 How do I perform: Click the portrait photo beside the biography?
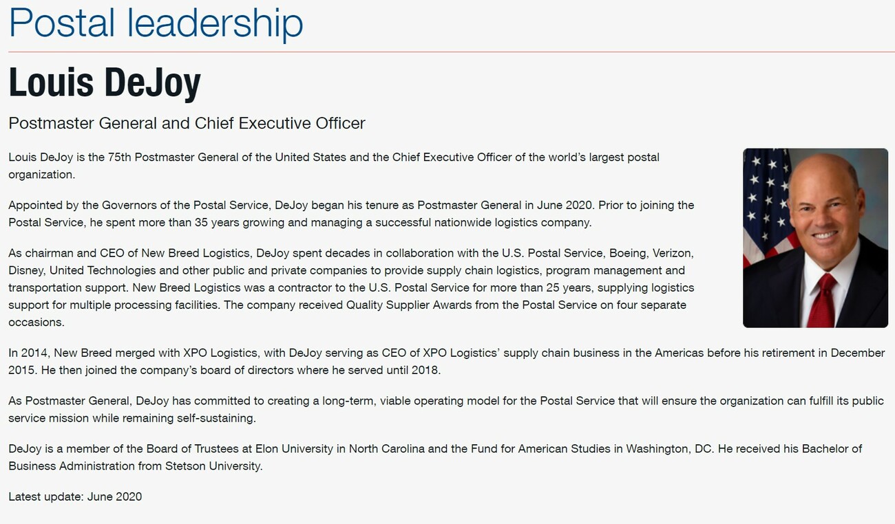point(815,238)
